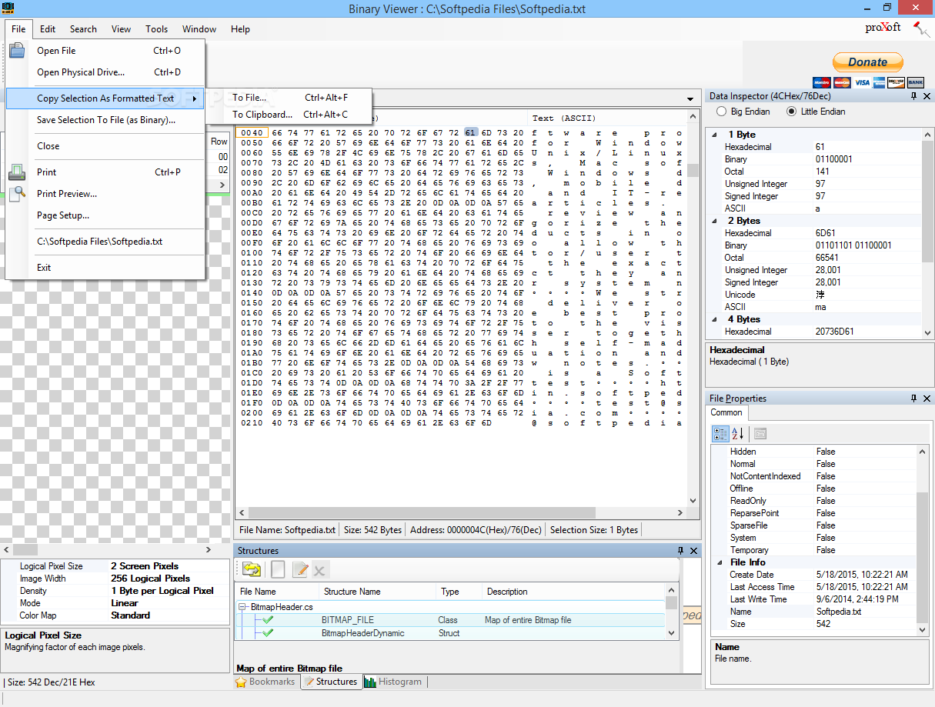This screenshot has height=707, width=935.
Task: Open the Tools menu
Action: 156,29
